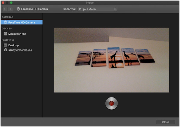The height and width of the screenshot is (127, 180).
Task: Click the FAVORITES section heading
Action: click(8, 40)
